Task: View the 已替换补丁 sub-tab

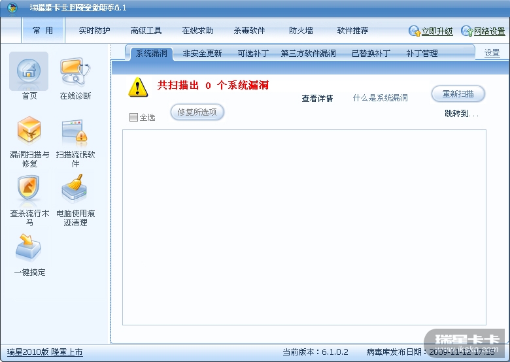Action: [371, 54]
